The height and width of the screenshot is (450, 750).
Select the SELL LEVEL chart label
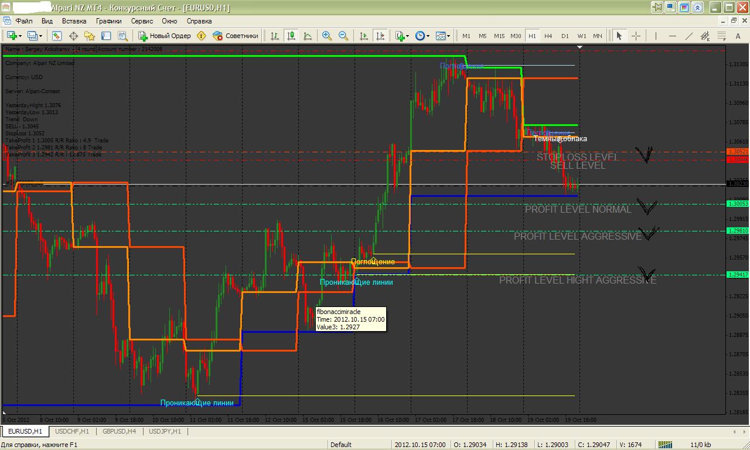578,165
